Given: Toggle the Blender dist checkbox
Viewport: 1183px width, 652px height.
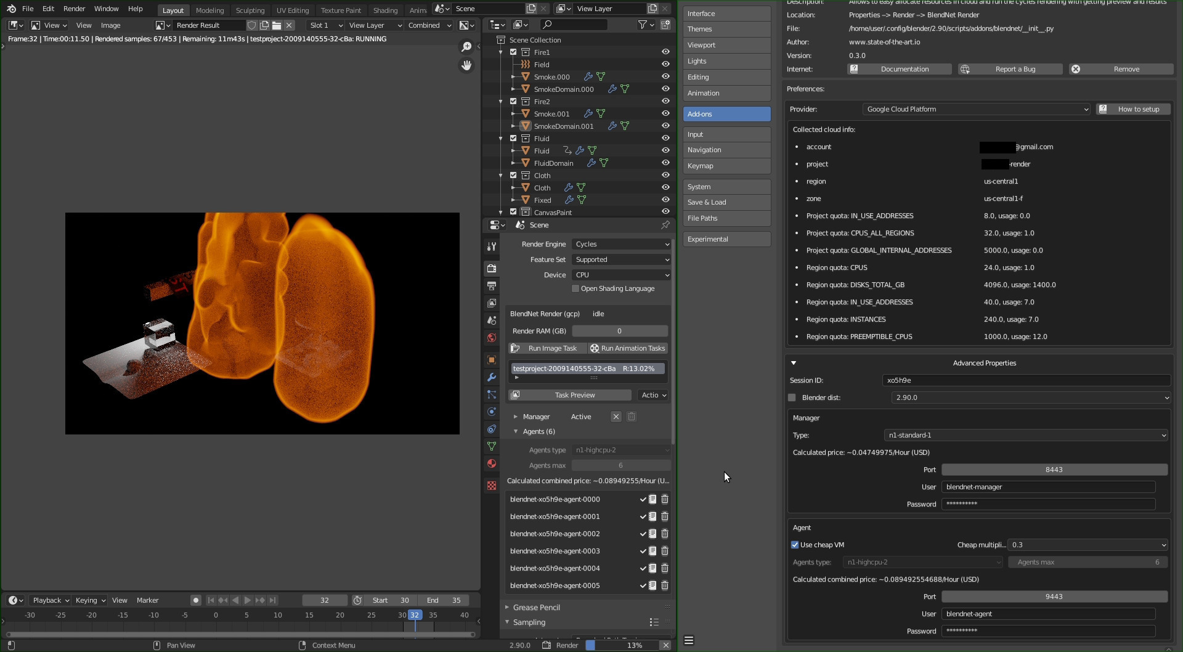Looking at the screenshot, I should (x=792, y=397).
